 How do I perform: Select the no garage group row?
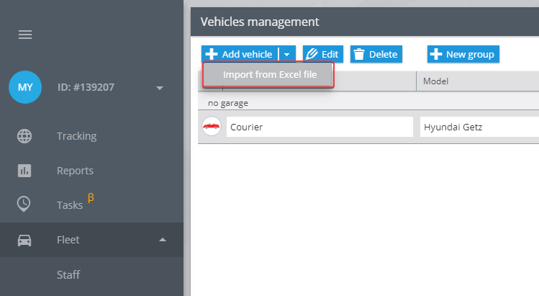pos(368,103)
